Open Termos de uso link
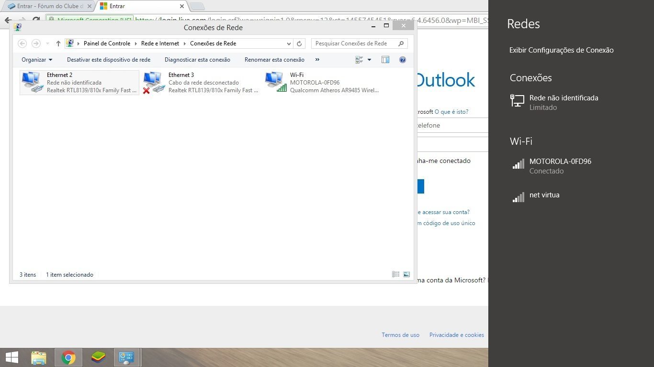 tap(400, 335)
